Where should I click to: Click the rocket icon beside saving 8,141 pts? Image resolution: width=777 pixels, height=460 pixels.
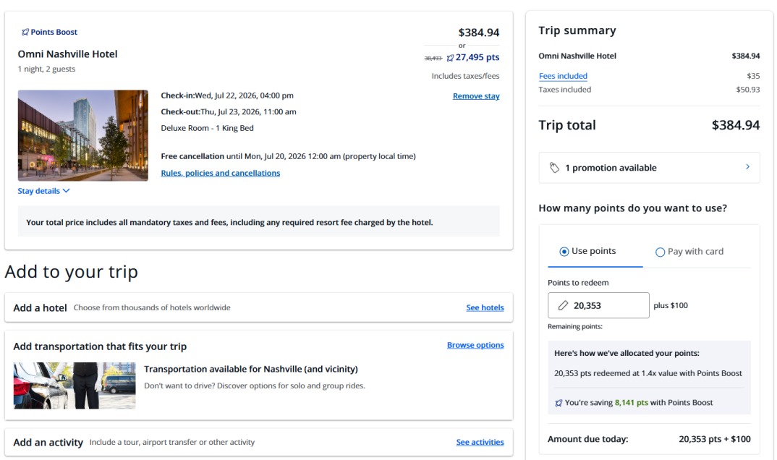click(x=559, y=403)
